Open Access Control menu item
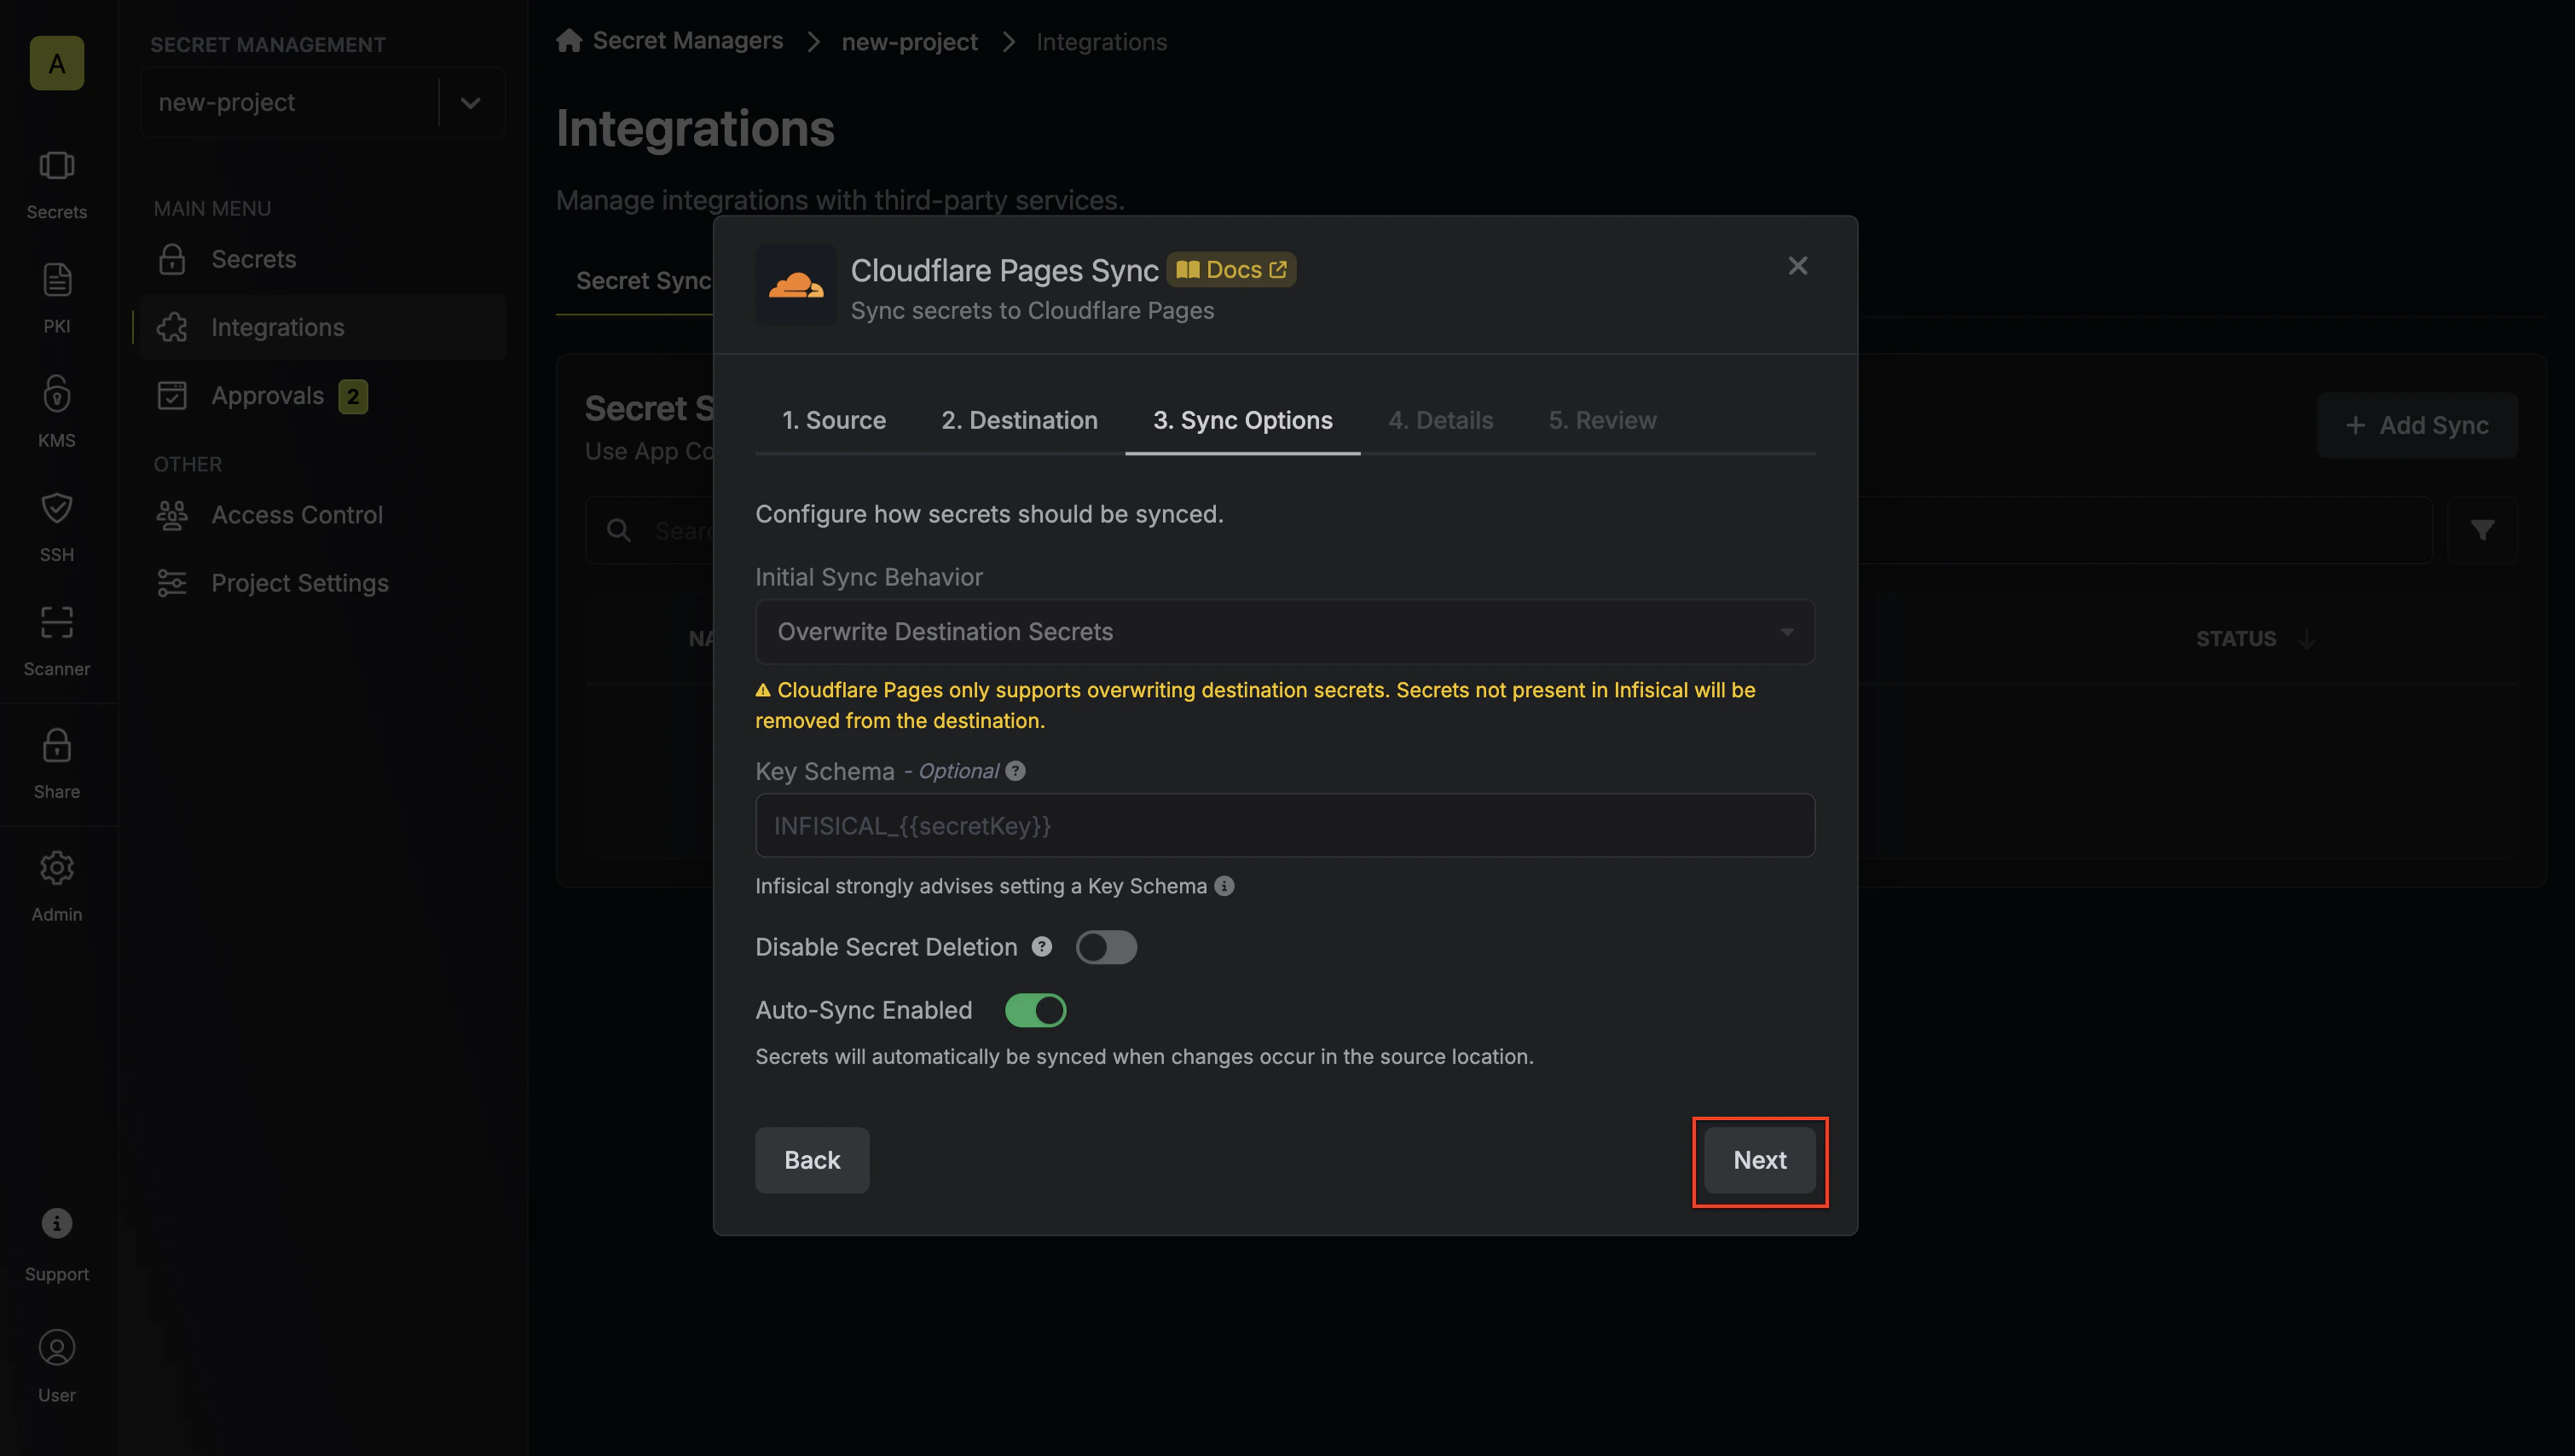Viewport: 2575px width, 1456px height. tap(323, 515)
